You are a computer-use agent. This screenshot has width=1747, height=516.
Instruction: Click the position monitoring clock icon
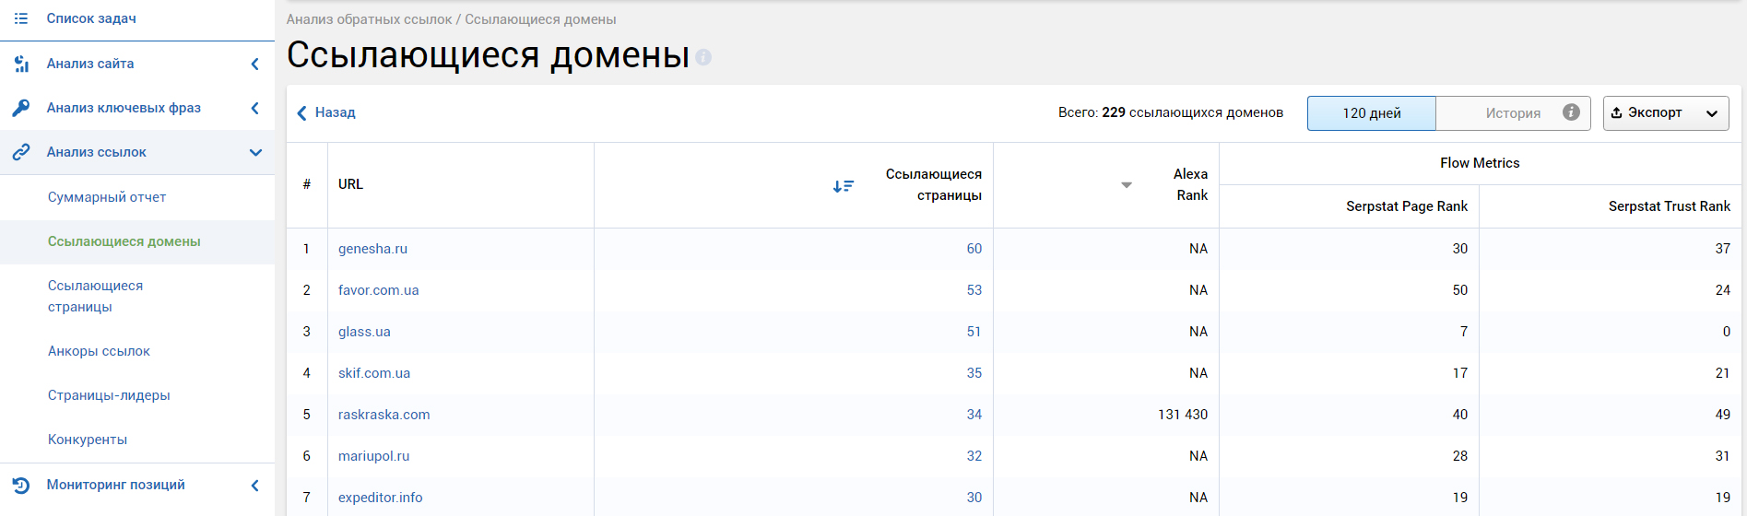point(21,485)
